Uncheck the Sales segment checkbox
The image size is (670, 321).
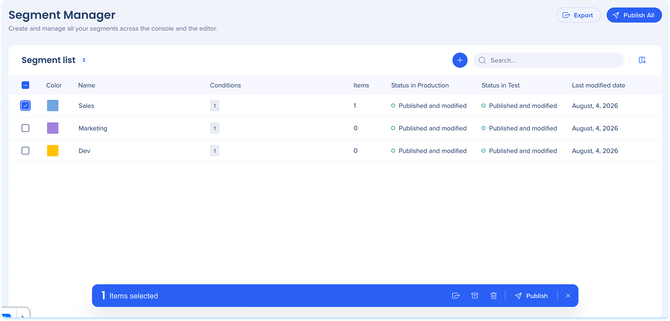click(x=25, y=106)
